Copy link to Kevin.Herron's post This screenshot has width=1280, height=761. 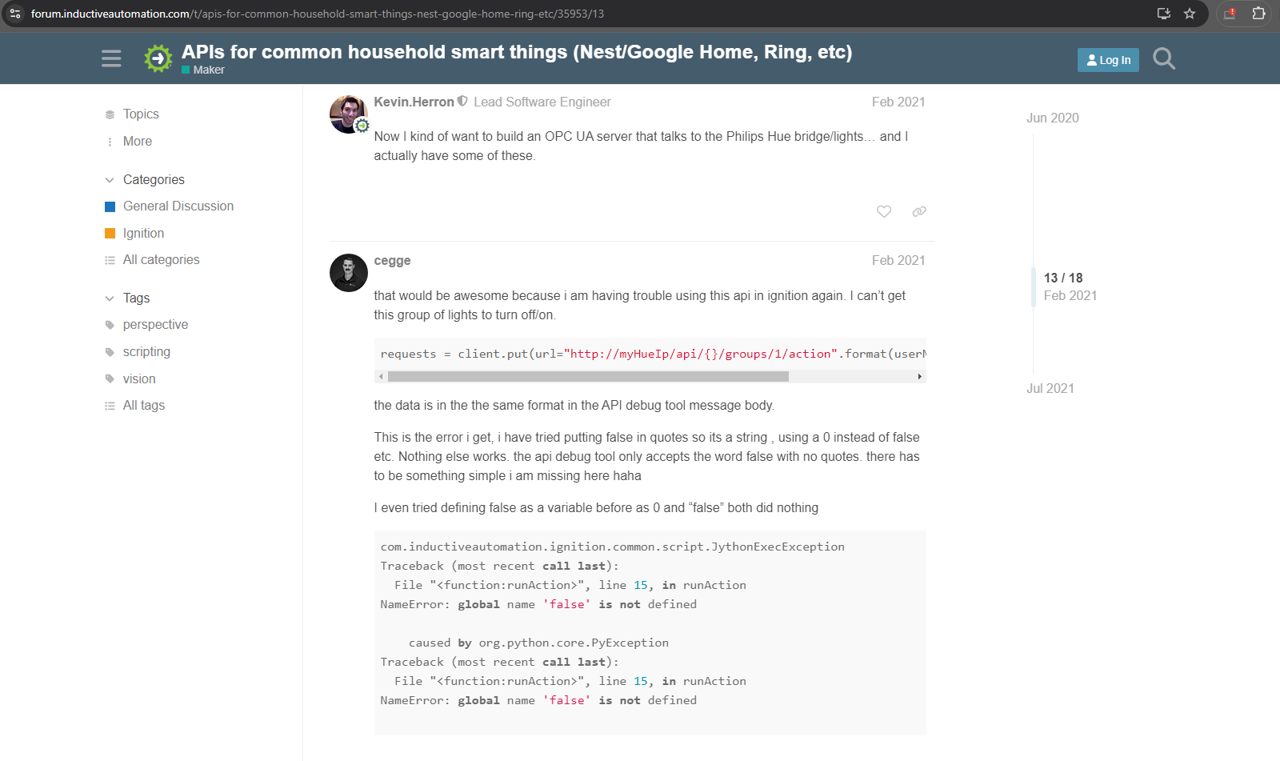click(919, 211)
